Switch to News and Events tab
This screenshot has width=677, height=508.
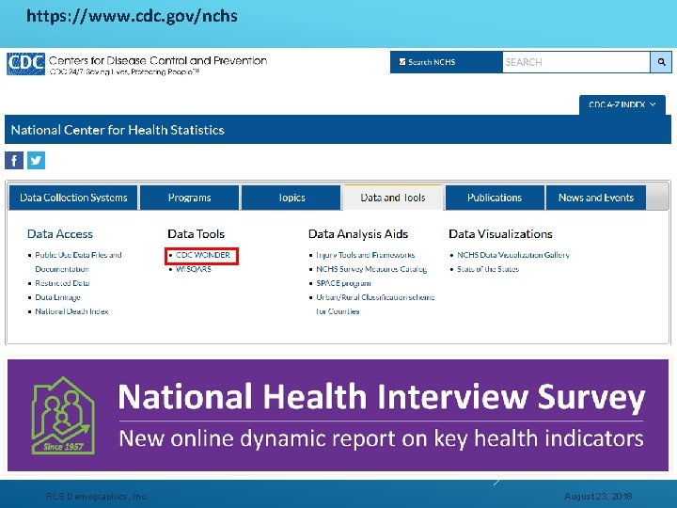pyautogui.click(x=596, y=198)
